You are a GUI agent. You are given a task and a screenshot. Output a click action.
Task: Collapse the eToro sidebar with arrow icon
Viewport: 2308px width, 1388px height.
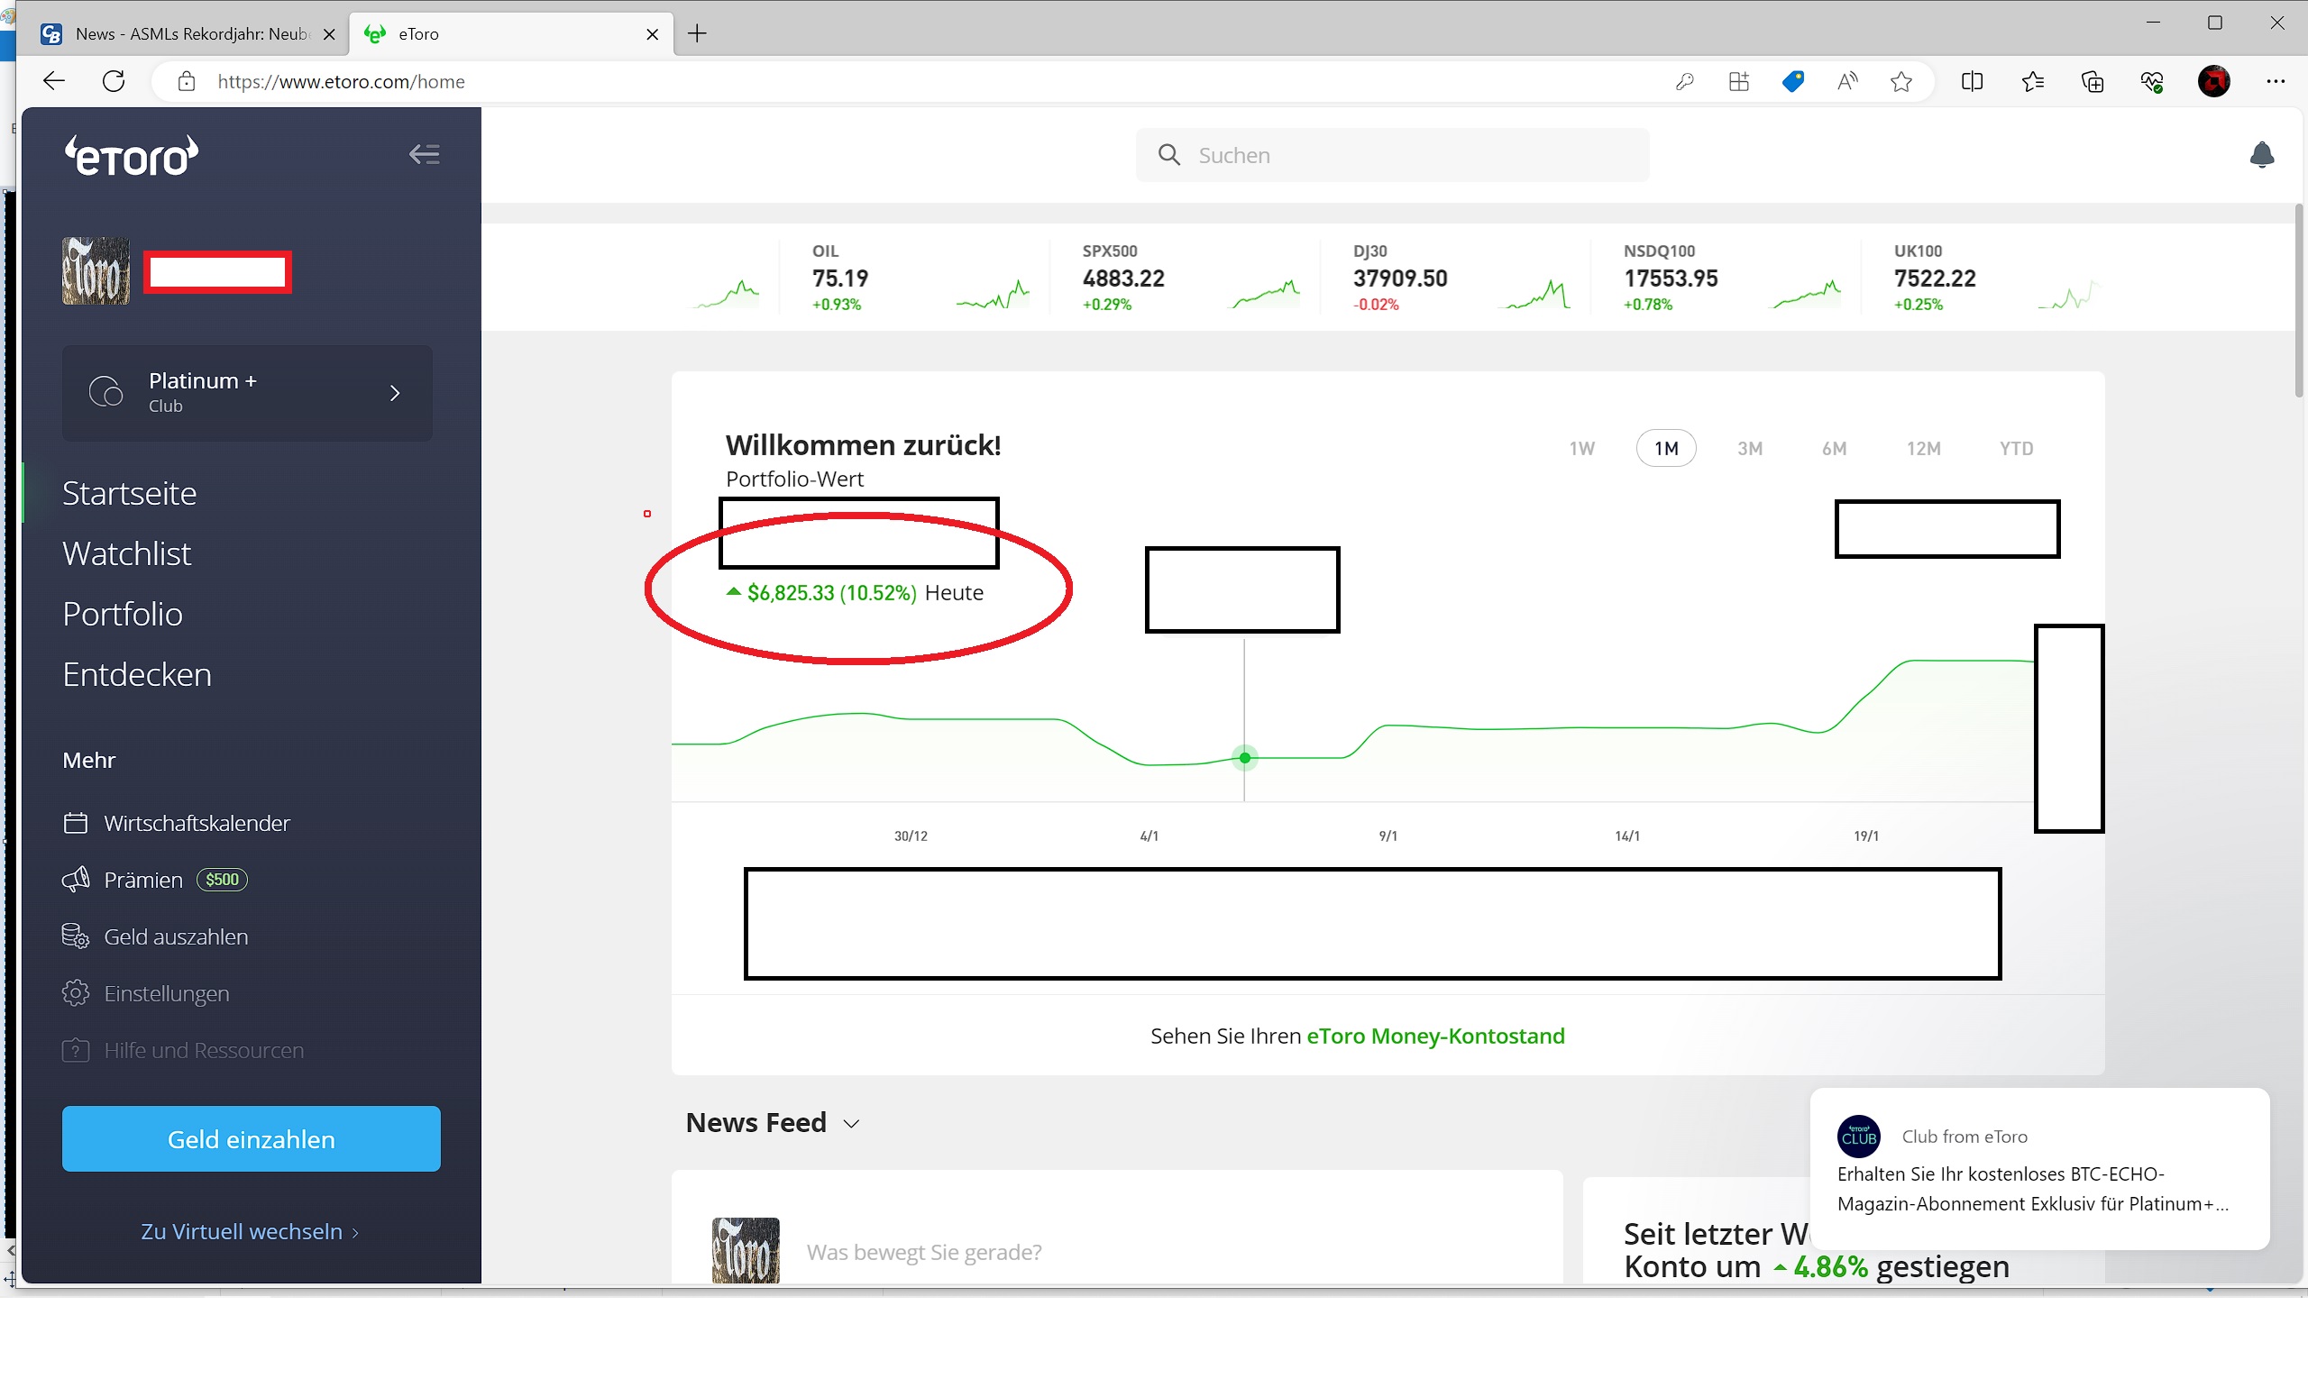(424, 154)
